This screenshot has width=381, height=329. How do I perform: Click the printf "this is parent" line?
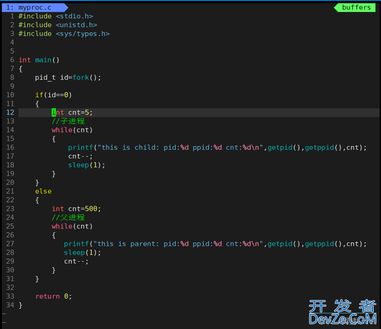[x=215, y=244]
